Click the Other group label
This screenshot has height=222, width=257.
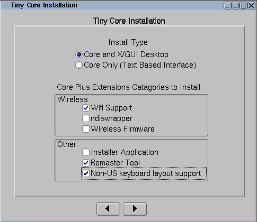[x=67, y=144]
